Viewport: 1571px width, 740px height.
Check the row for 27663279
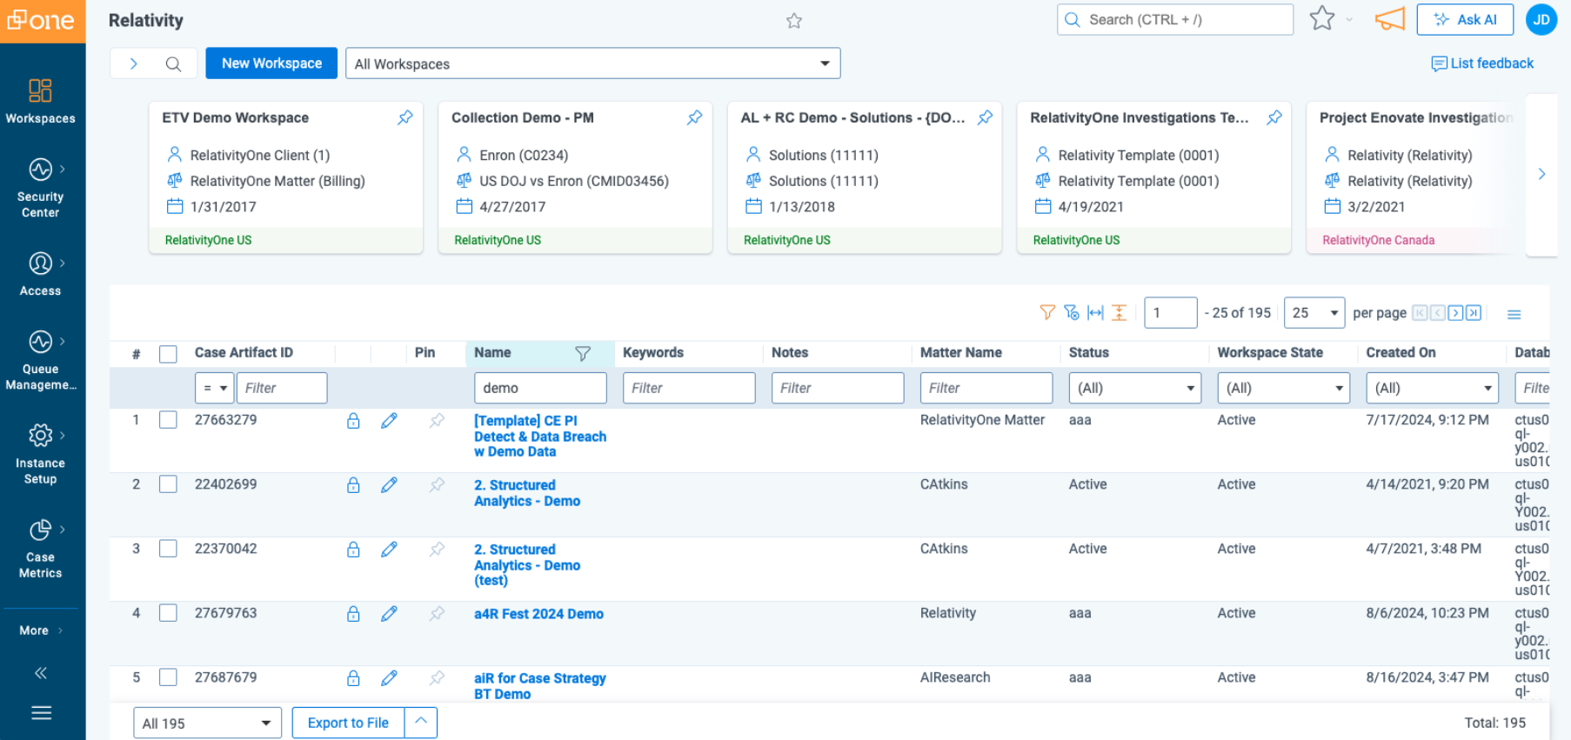(x=168, y=420)
